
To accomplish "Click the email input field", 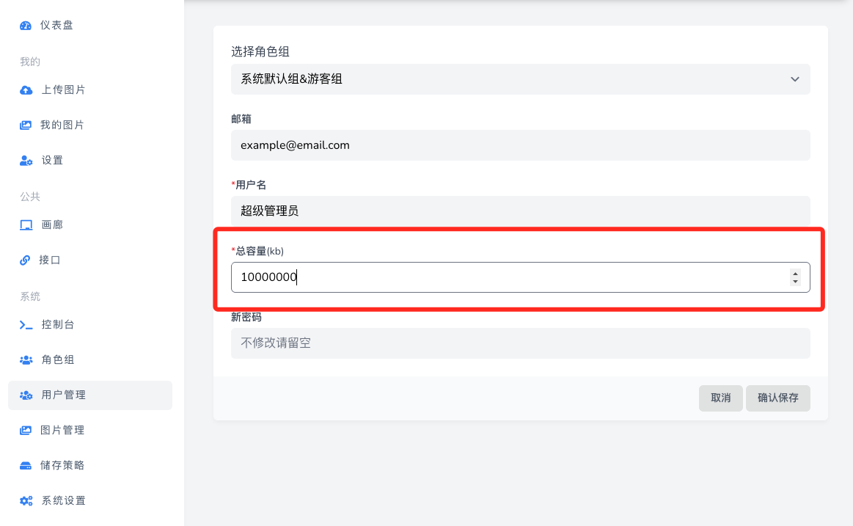I will click(520, 145).
